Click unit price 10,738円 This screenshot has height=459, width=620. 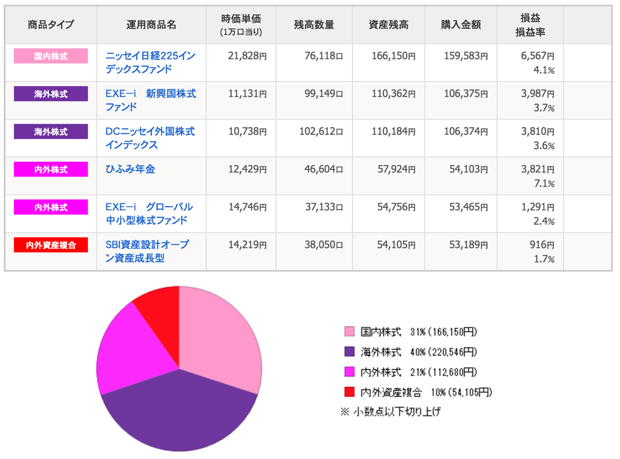[x=247, y=132]
